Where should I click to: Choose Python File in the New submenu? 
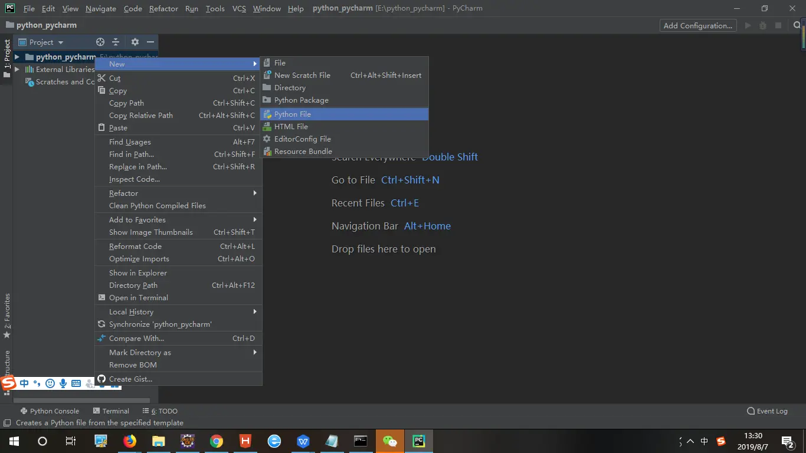click(345, 114)
